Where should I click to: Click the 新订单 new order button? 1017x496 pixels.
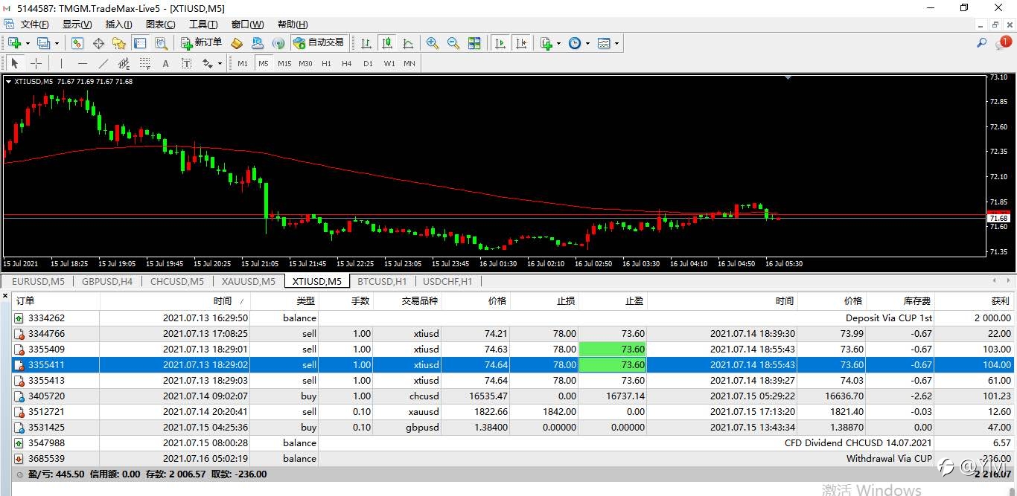[x=201, y=43]
